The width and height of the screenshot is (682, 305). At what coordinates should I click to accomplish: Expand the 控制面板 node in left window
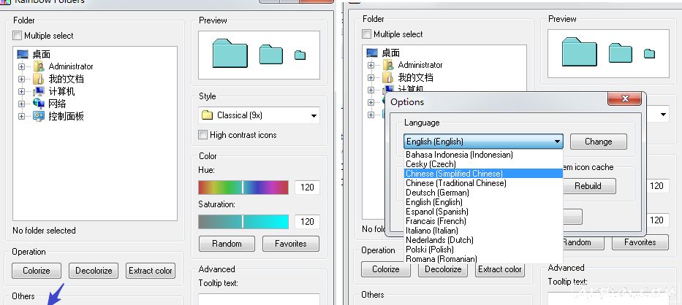pyautogui.click(x=21, y=117)
